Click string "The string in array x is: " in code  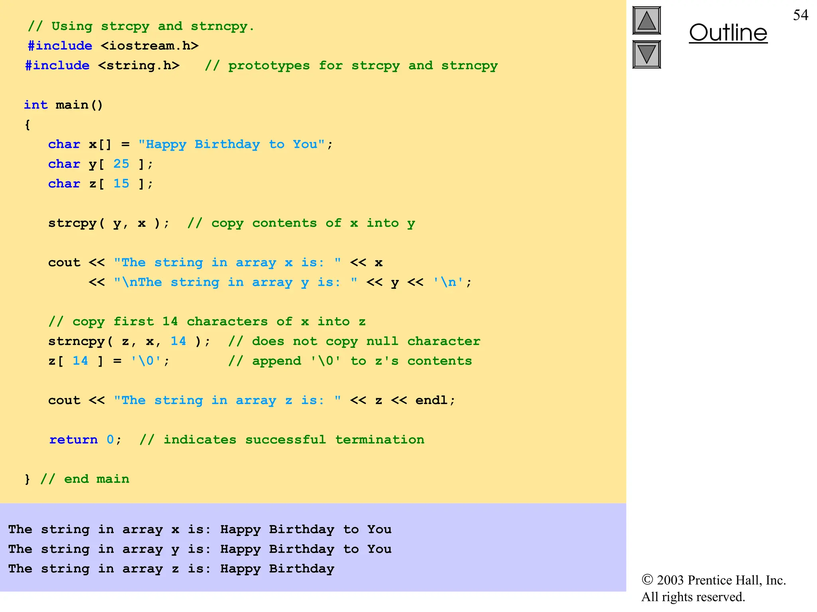pos(227,263)
